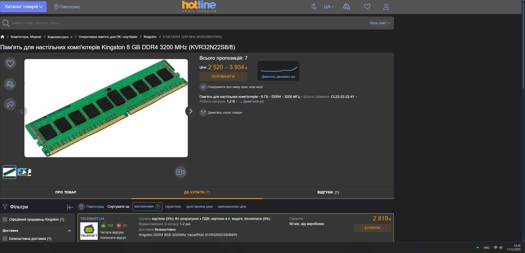This screenshot has height=253, width=525.
Task: Sort offers by зменшенням ціни
Action: click(232, 206)
